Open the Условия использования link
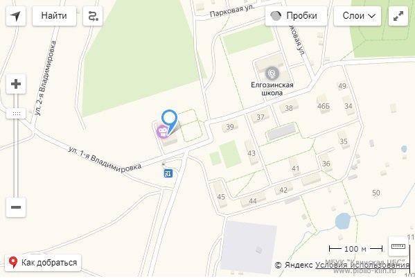Image resolution: width=415 pixels, height=278 pixels. pyautogui.click(x=362, y=265)
